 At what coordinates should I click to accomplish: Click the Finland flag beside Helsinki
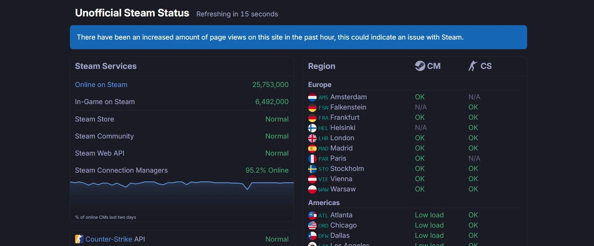pyautogui.click(x=312, y=128)
